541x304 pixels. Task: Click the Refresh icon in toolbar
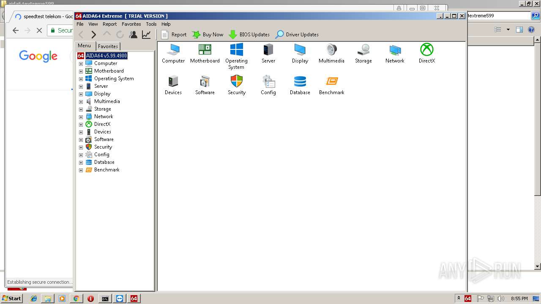pos(120,35)
